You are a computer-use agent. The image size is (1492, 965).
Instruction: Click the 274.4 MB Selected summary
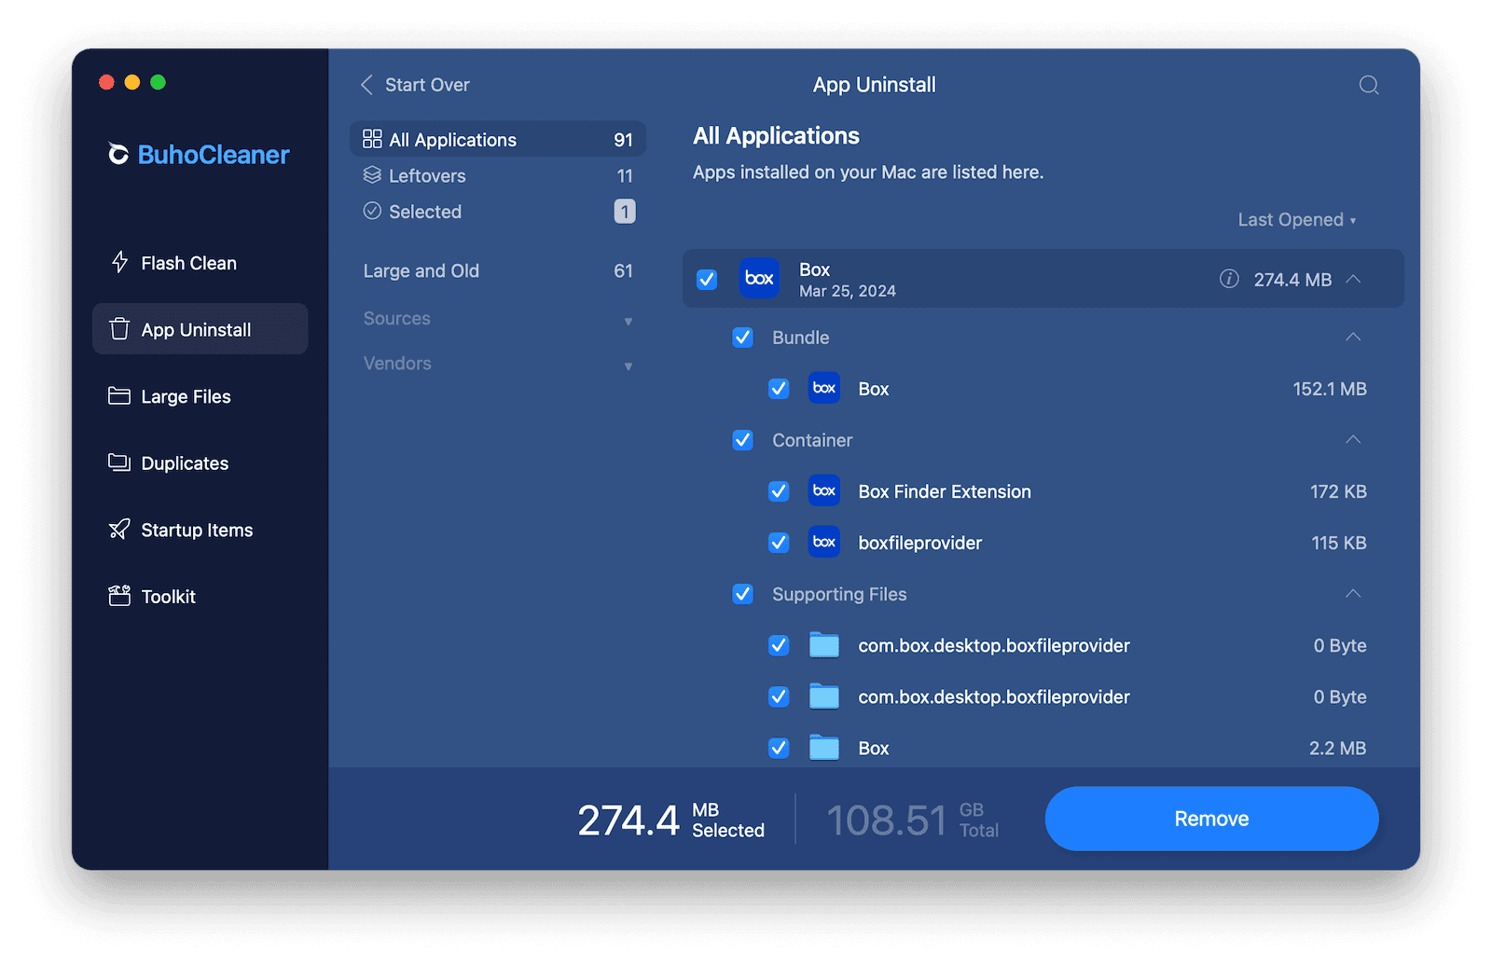pos(670,820)
